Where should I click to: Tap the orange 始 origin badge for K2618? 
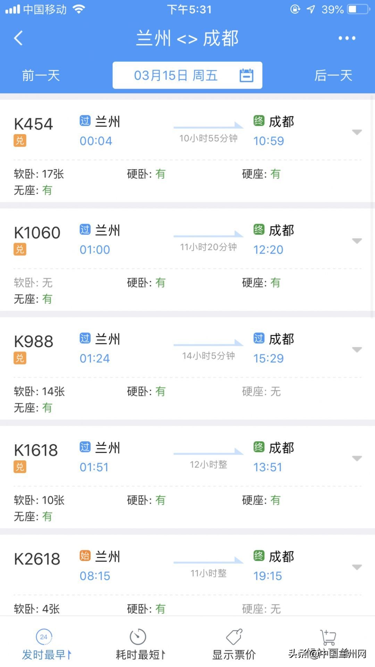coord(85,555)
